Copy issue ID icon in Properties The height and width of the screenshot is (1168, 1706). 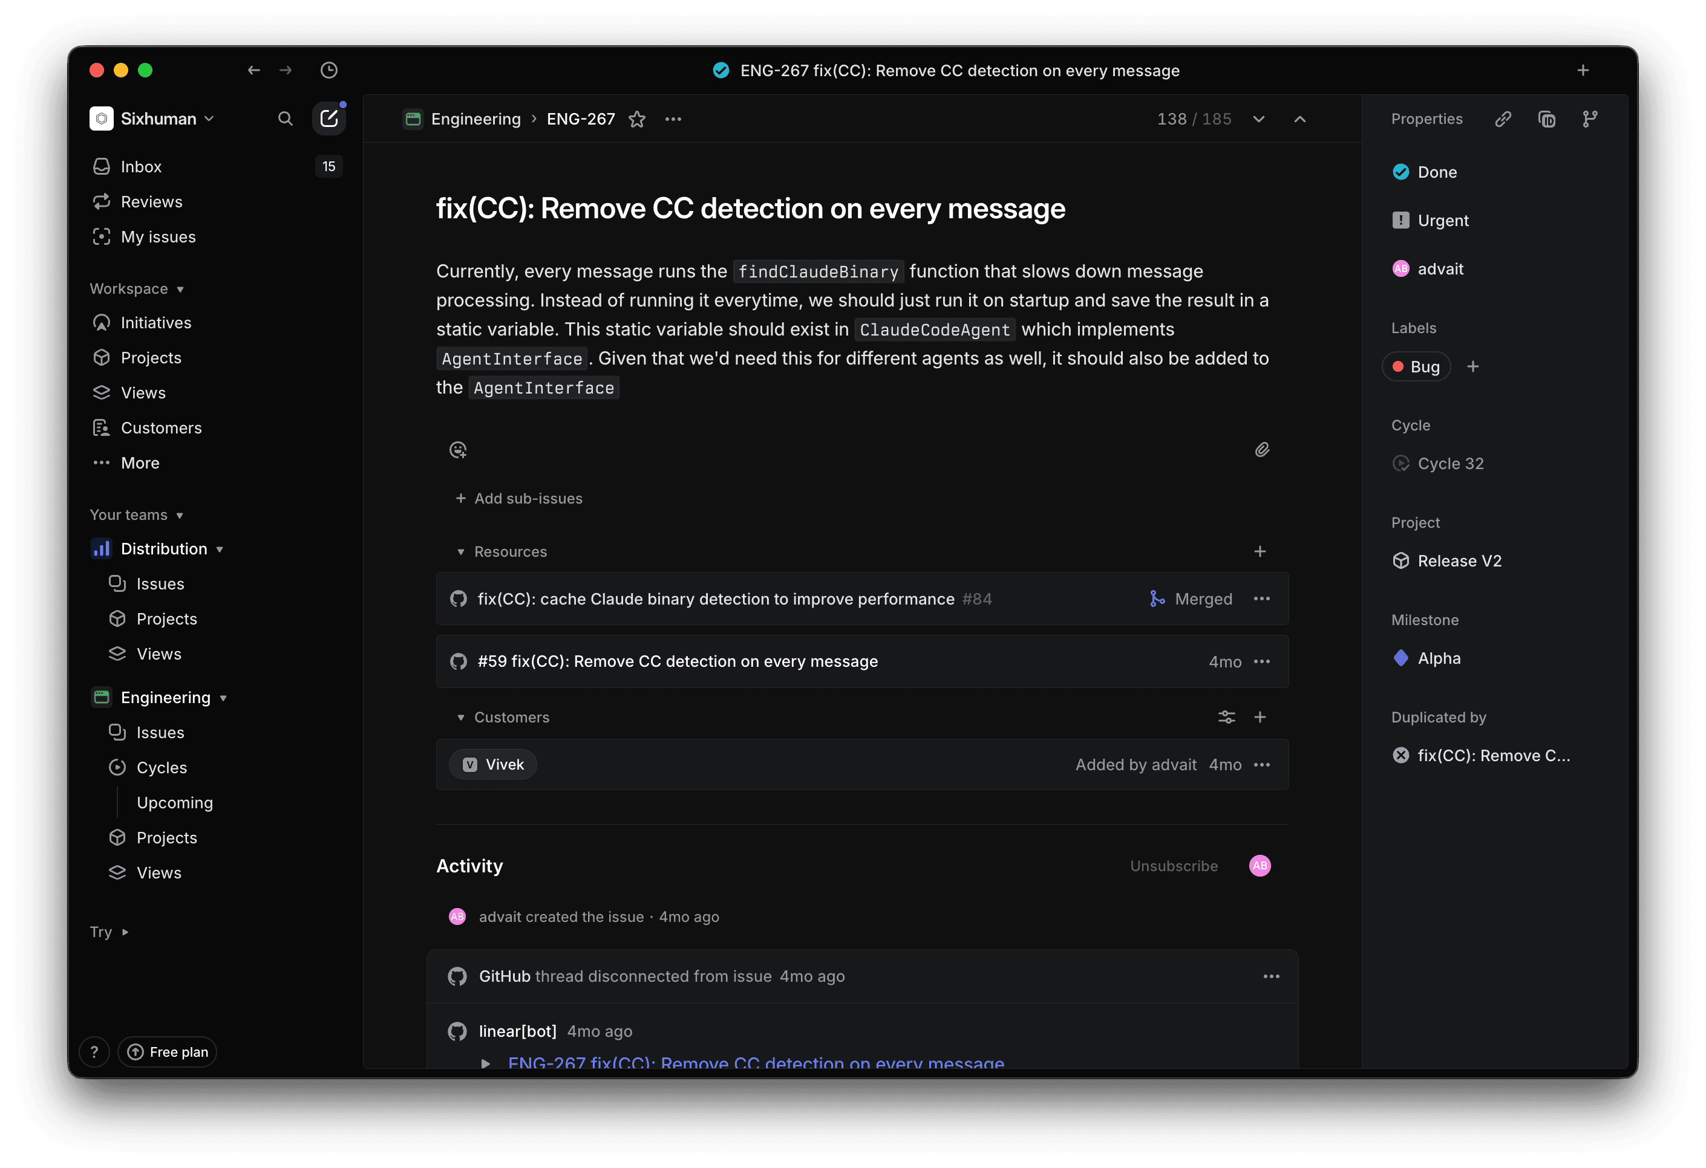pyautogui.click(x=1547, y=119)
